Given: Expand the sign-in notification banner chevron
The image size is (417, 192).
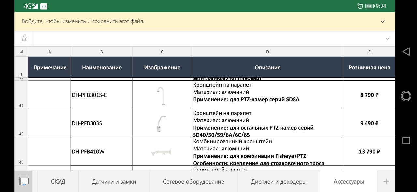Looking at the screenshot, I should (383, 21).
